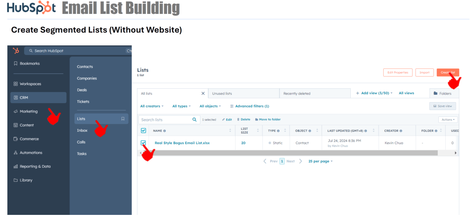Open Calls in the CRM submenu
Screen dimensions: 473x220
click(x=81, y=142)
